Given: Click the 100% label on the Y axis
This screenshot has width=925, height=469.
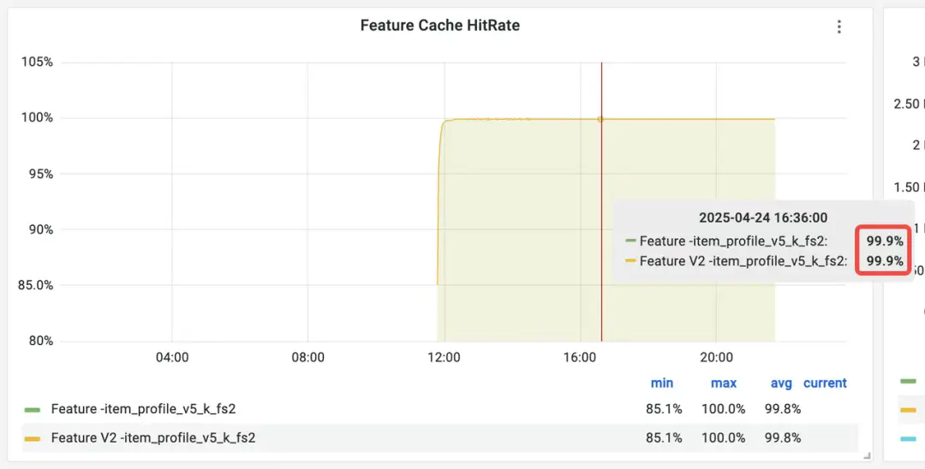Looking at the screenshot, I should pos(37,118).
